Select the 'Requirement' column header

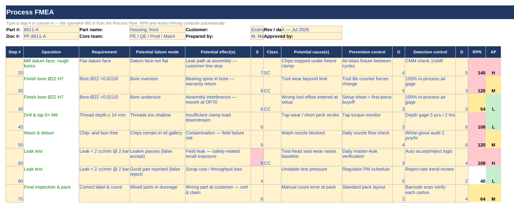(104, 52)
